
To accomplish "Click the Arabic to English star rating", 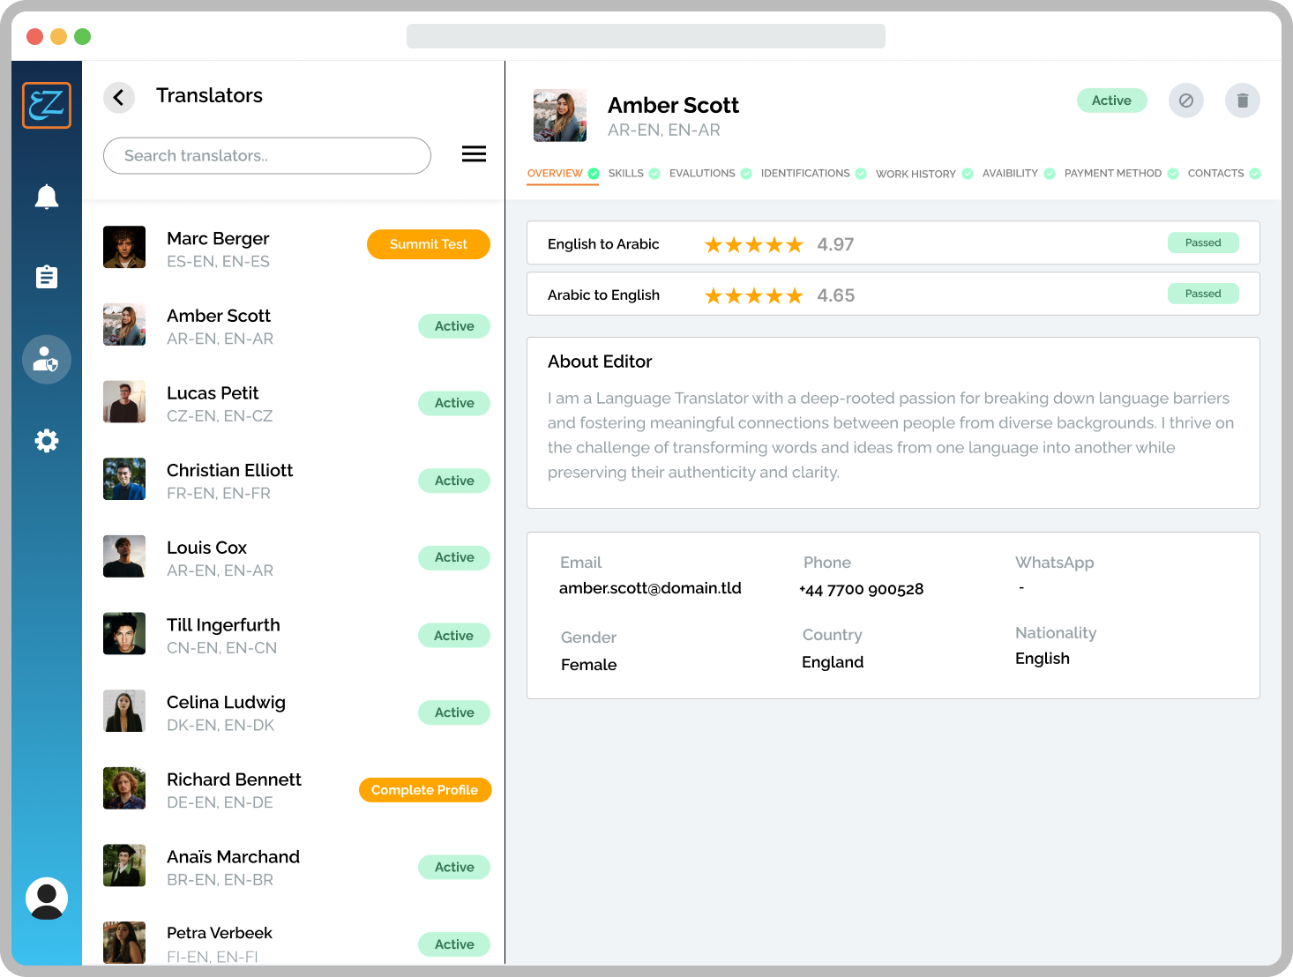I will tap(753, 295).
